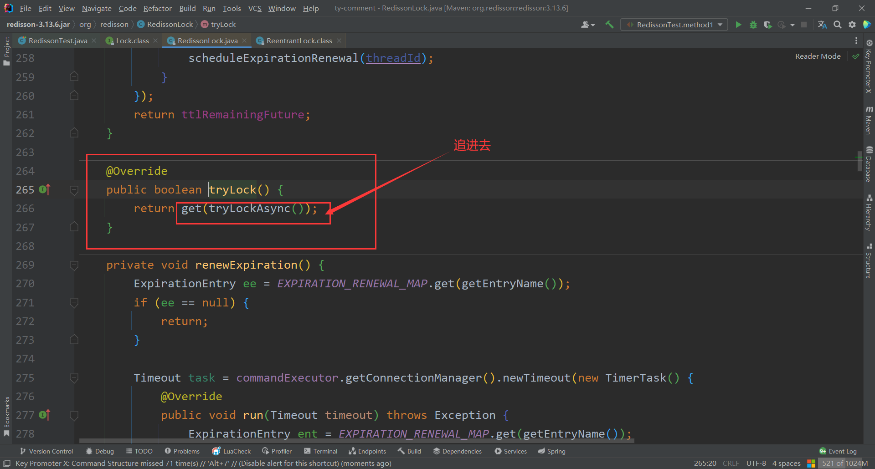The height and width of the screenshot is (469, 875).
Task: Open the Build tool window
Action: click(x=409, y=451)
